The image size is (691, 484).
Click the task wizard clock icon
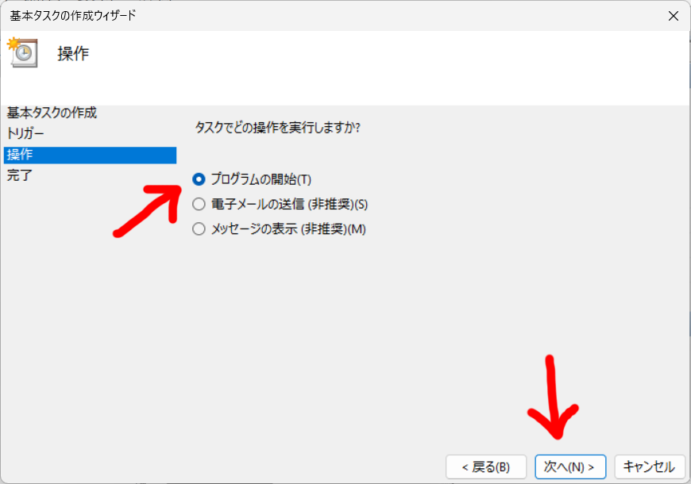tap(22, 52)
